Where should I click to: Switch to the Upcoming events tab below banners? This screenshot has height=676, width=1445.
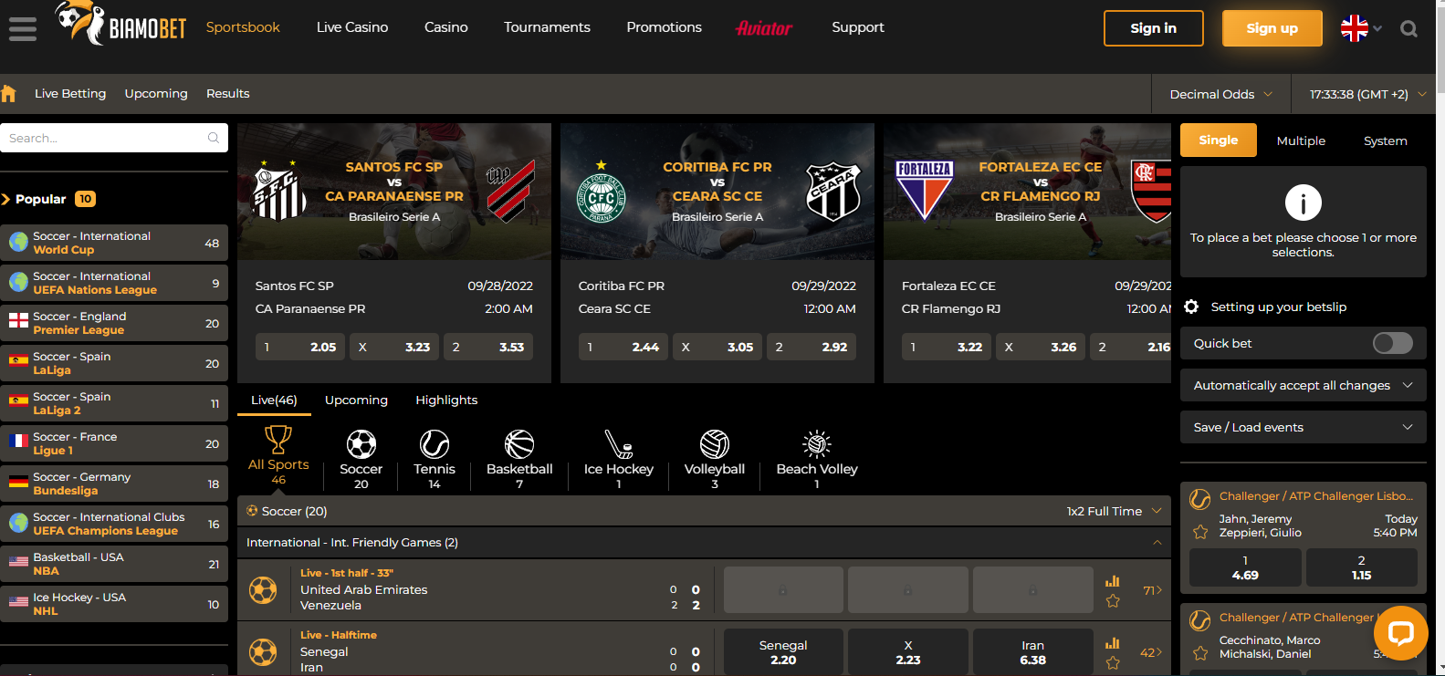coord(356,400)
